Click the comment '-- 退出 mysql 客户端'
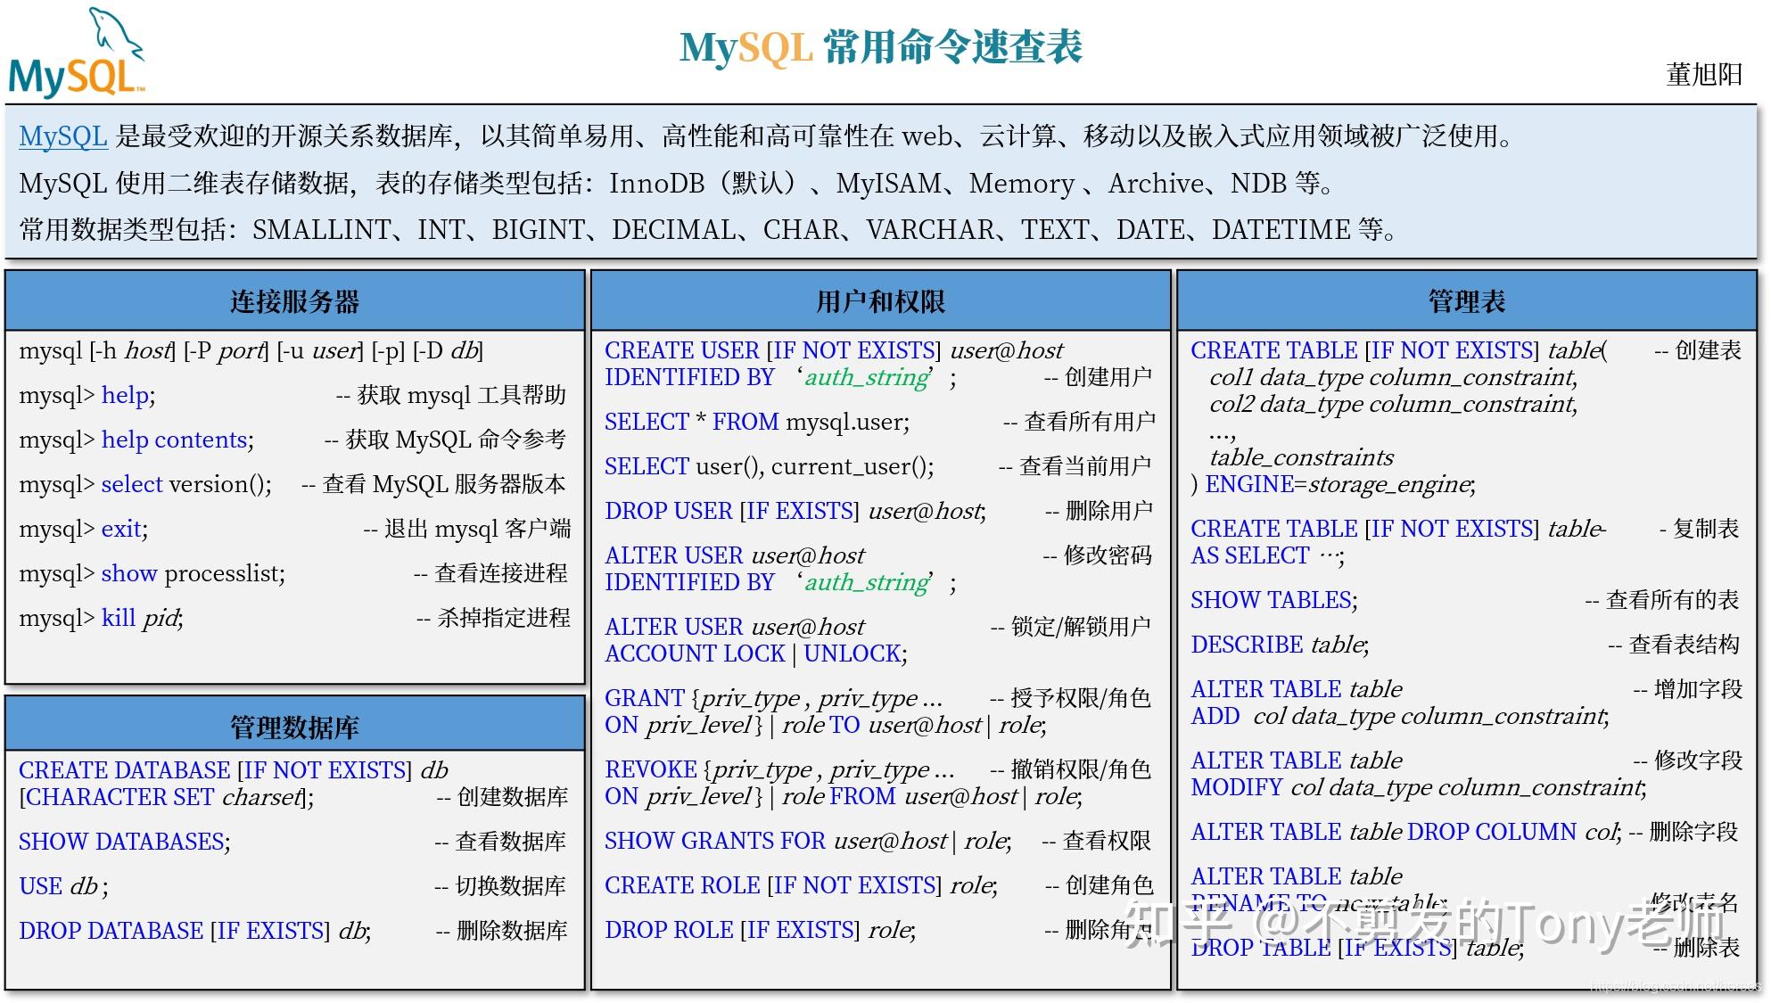This screenshot has height=1003, width=1771. tap(467, 529)
